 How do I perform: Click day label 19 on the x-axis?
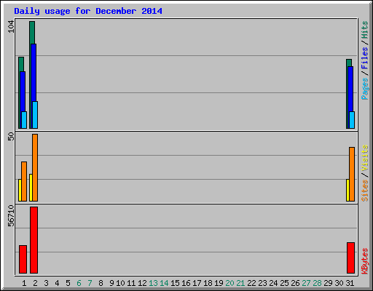pyautogui.click(x=219, y=283)
